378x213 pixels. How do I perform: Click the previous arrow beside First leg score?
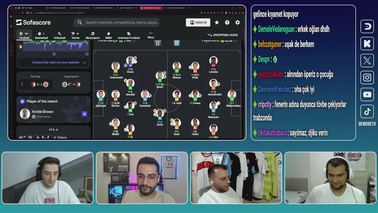(22, 84)
